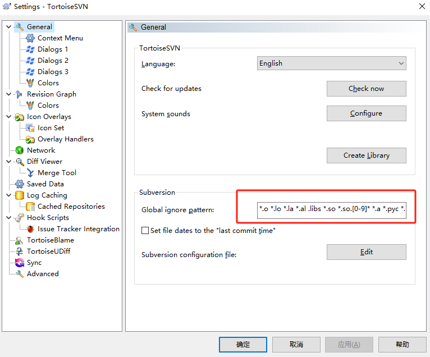The height and width of the screenshot is (357, 430).
Task: Select Network settings page
Action: coord(41,150)
